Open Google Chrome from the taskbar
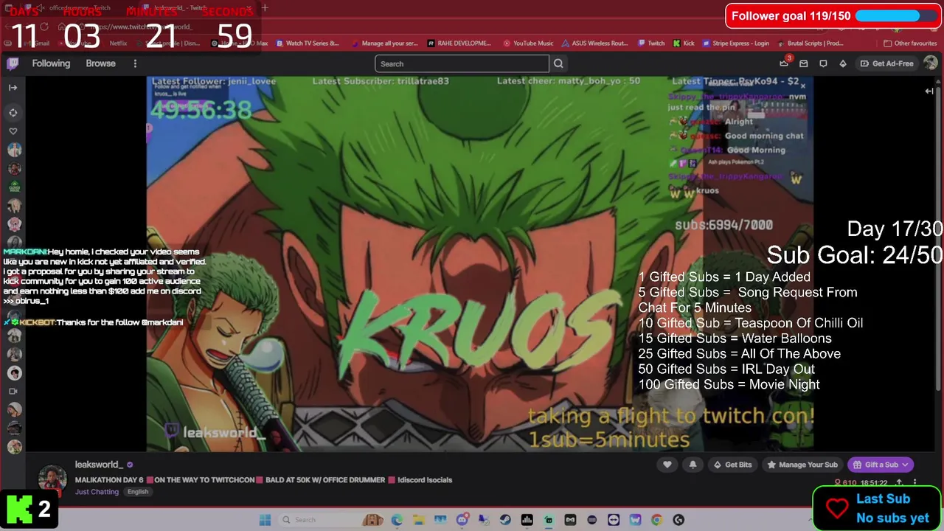 tap(657, 520)
